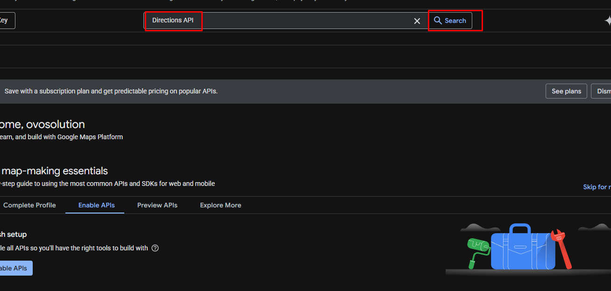Click the subscription plan banner text
This screenshot has width=611, height=291.
click(111, 91)
